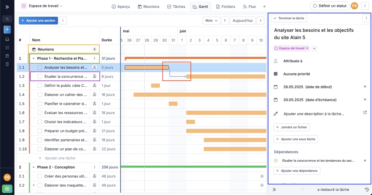Click the search icon in left sidebar
The width and height of the screenshot is (372, 195).
[7, 19]
